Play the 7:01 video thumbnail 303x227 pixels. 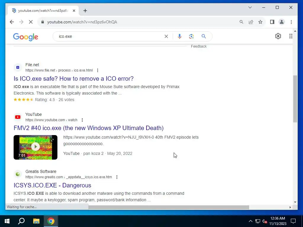[36, 147]
